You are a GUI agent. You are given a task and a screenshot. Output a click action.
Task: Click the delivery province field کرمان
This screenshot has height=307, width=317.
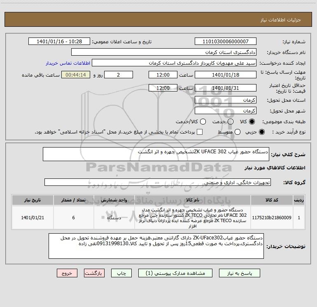[x=226, y=100]
